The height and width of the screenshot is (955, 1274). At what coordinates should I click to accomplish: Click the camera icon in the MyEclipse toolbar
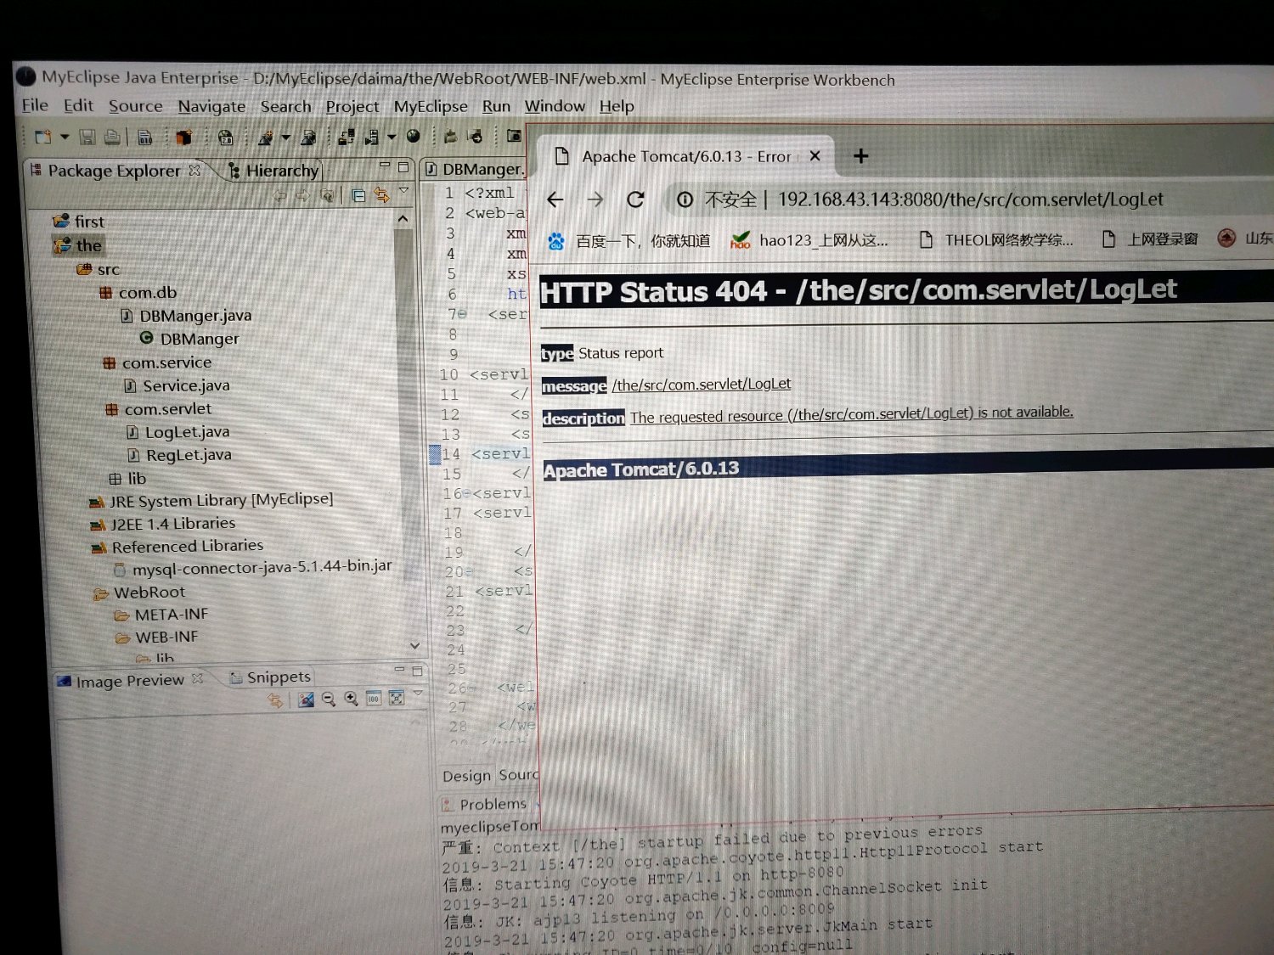(514, 136)
